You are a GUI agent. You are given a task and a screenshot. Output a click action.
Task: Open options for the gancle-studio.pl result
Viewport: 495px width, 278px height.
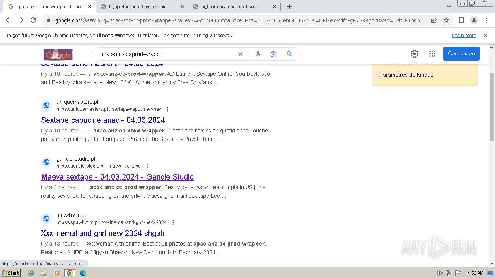pos(147,166)
